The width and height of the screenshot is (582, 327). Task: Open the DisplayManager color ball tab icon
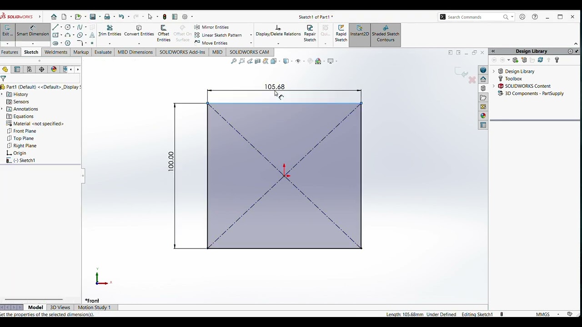(54, 69)
